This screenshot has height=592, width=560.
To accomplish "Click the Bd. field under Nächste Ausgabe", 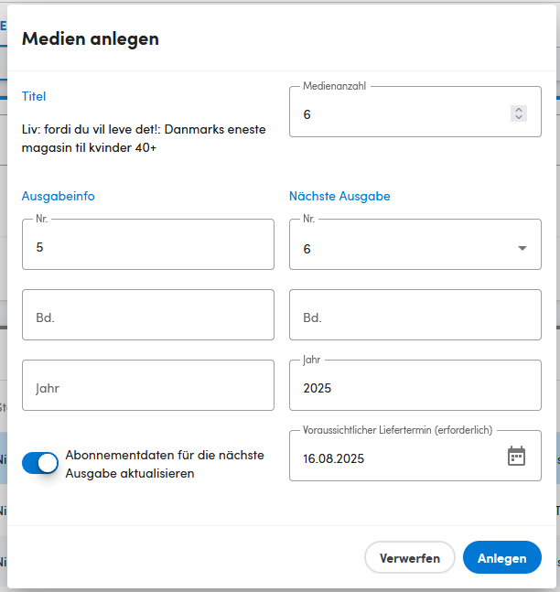I will pyautogui.click(x=415, y=315).
